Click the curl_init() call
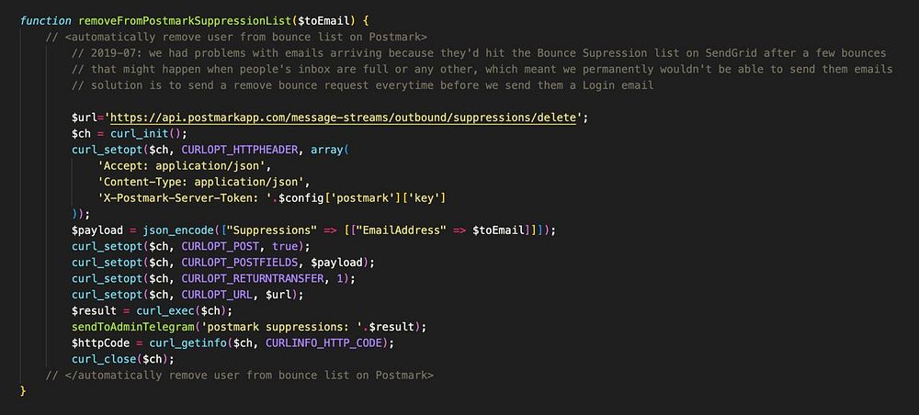Viewport: 919px width, 415px height. [148, 133]
